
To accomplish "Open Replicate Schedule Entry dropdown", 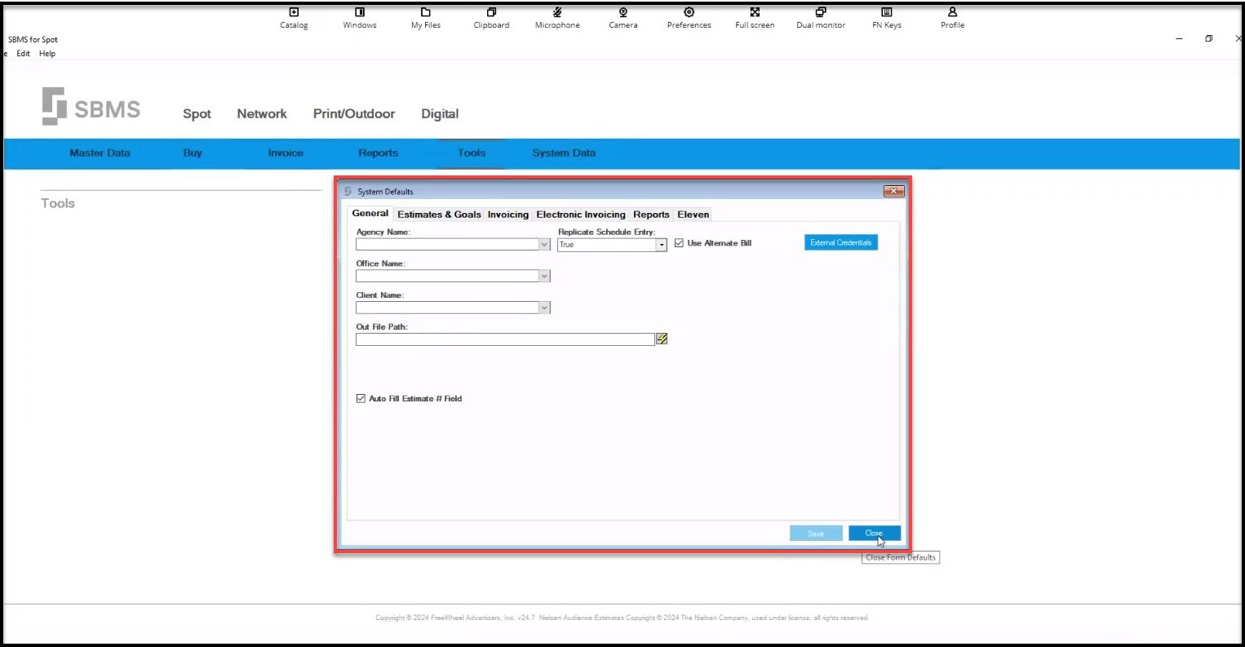I will click(x=662, y=245).
